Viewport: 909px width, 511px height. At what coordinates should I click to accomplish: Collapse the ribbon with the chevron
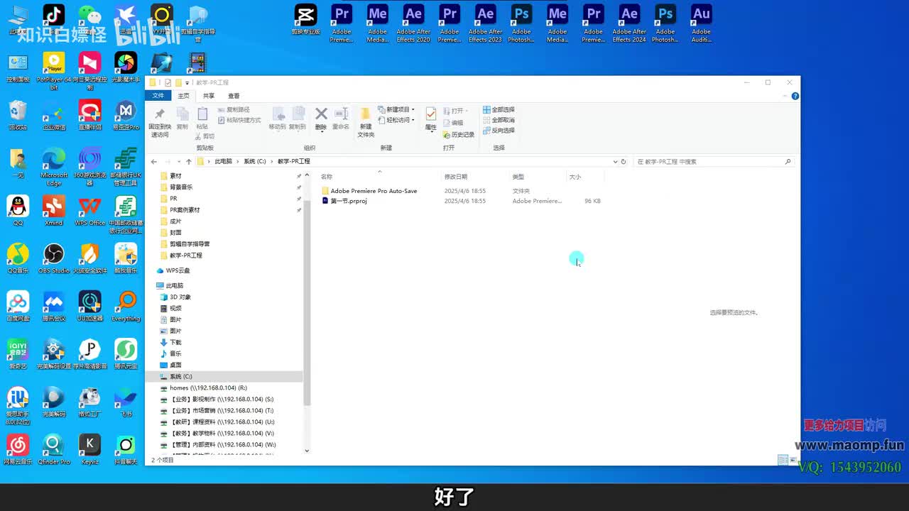point(786,96)
